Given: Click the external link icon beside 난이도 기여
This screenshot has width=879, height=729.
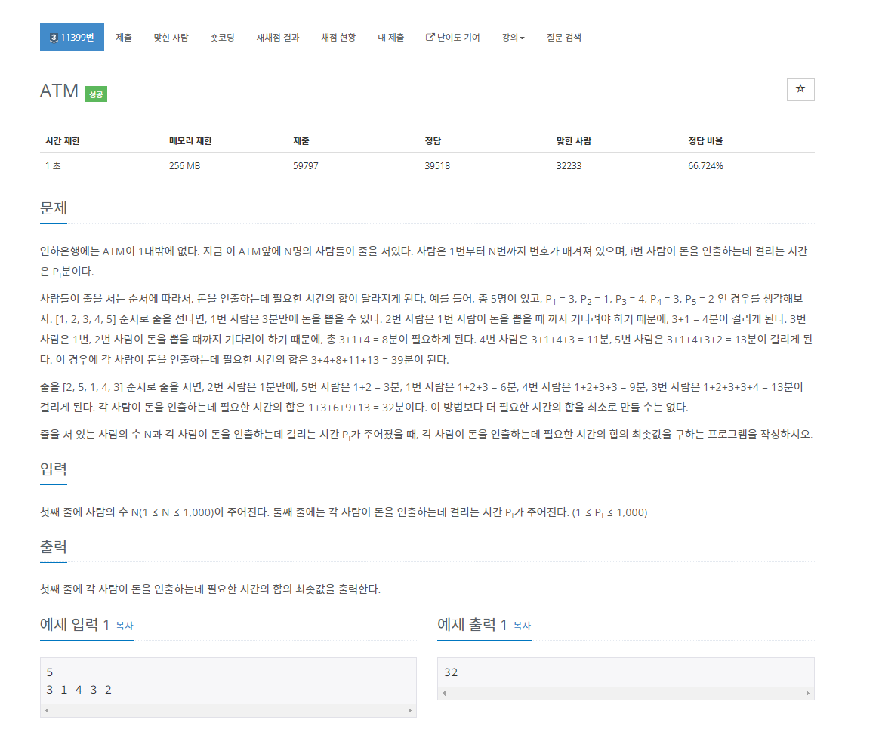Looking at the screenshot, I should pos(430,38).
